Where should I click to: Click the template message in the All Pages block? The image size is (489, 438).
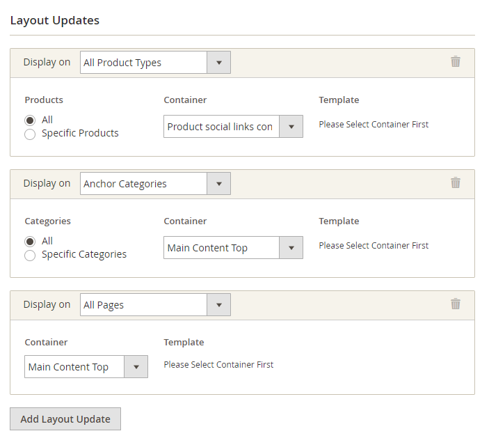coord(218,365)
